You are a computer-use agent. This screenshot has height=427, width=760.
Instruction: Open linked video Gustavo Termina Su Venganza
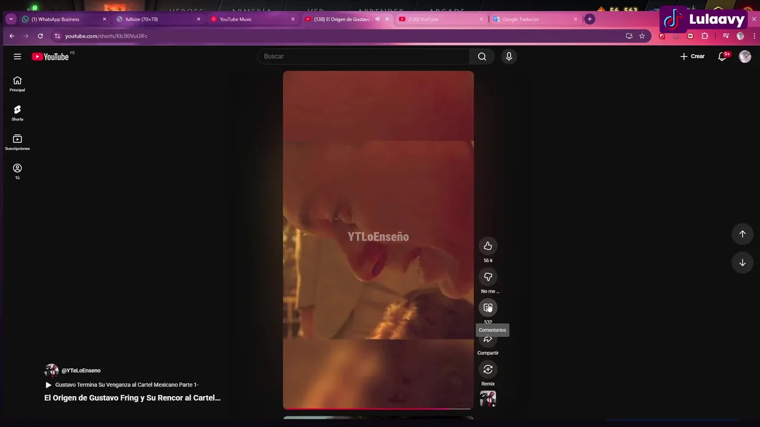click(122, 385)
